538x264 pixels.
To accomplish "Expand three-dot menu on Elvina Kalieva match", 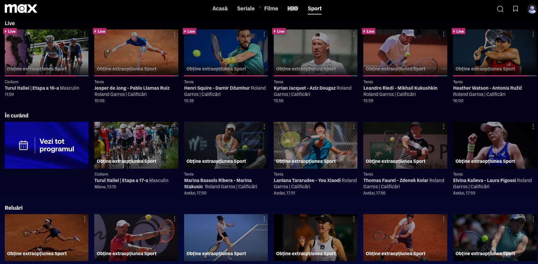I will pyautogui.click(x=533, y=127).
